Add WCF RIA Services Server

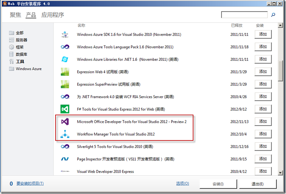pos(263,97)
